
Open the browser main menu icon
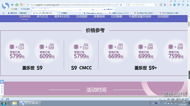click(171, 1)
